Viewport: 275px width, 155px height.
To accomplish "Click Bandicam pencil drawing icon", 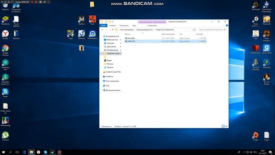I will pyautogui.click(x=45, y=2).
